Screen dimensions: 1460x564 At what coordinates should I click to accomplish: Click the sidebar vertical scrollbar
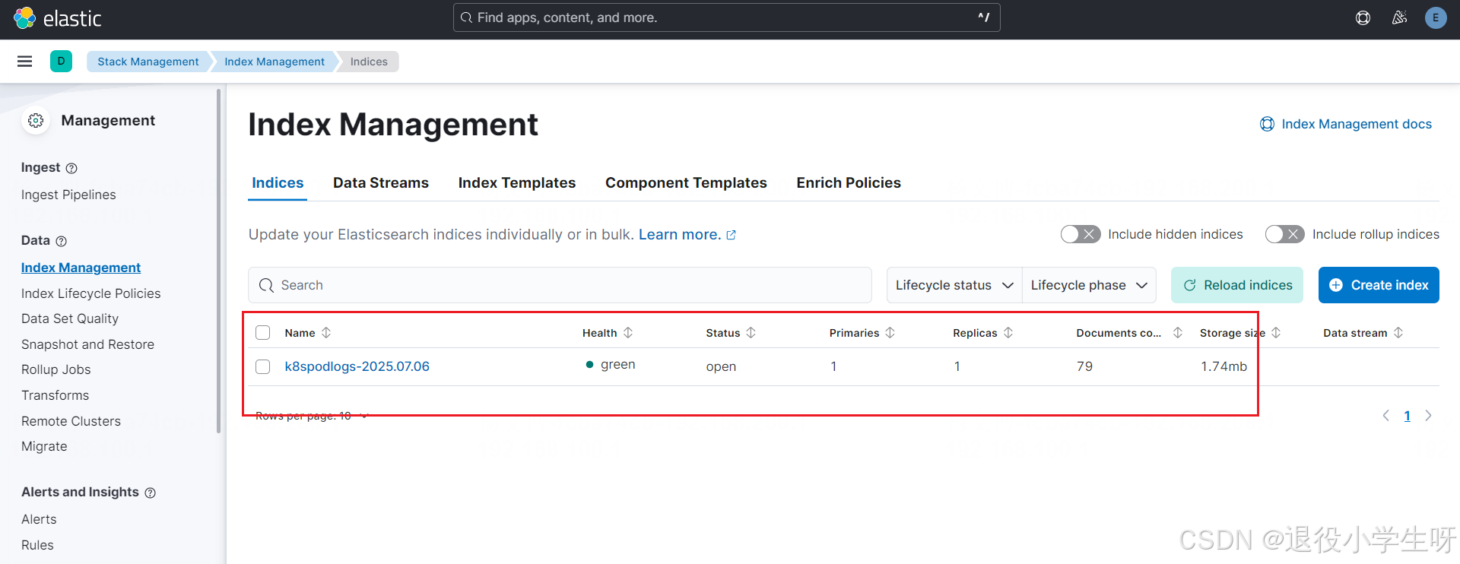pos(219,261)
